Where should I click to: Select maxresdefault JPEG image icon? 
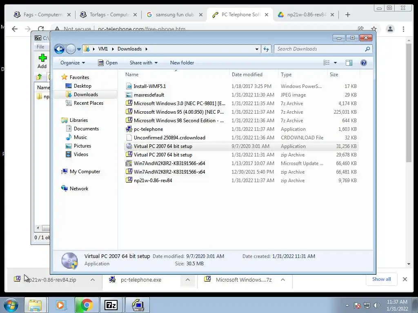point(129,95)
